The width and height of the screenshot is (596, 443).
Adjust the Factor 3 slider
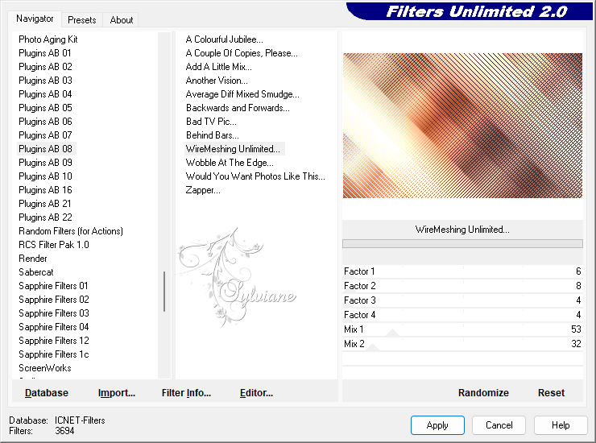tap(462, 300)
